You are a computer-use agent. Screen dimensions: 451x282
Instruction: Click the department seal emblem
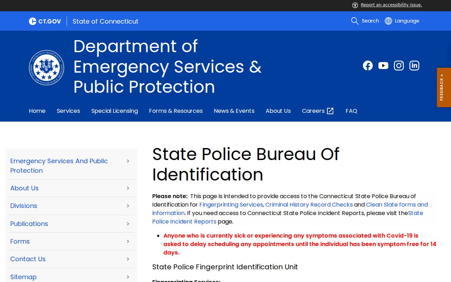(47, 67)
